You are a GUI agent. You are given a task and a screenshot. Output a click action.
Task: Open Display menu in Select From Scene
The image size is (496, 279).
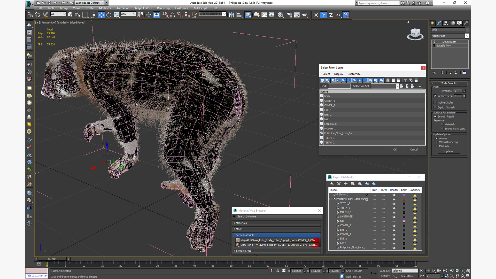[x=338, y=74]
